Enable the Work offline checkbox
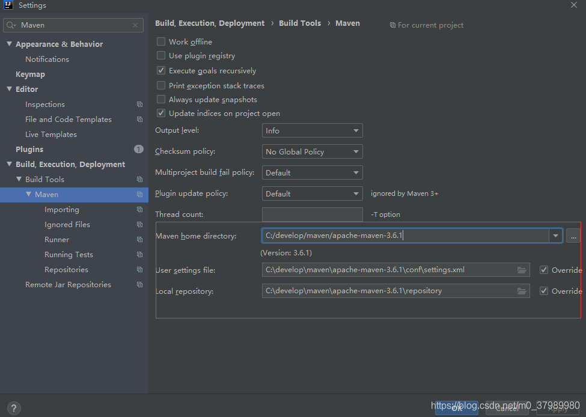 pyautogui.click(x=161, y=41)
